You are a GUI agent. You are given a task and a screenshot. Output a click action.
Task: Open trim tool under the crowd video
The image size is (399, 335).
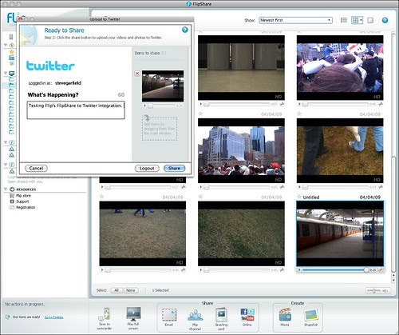coord(381,104)
